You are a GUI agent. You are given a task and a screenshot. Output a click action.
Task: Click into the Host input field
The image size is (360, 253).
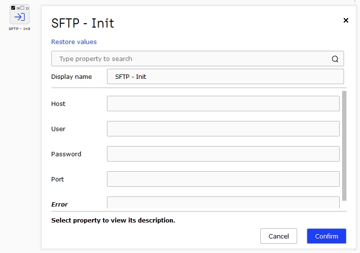click(223, 104)
